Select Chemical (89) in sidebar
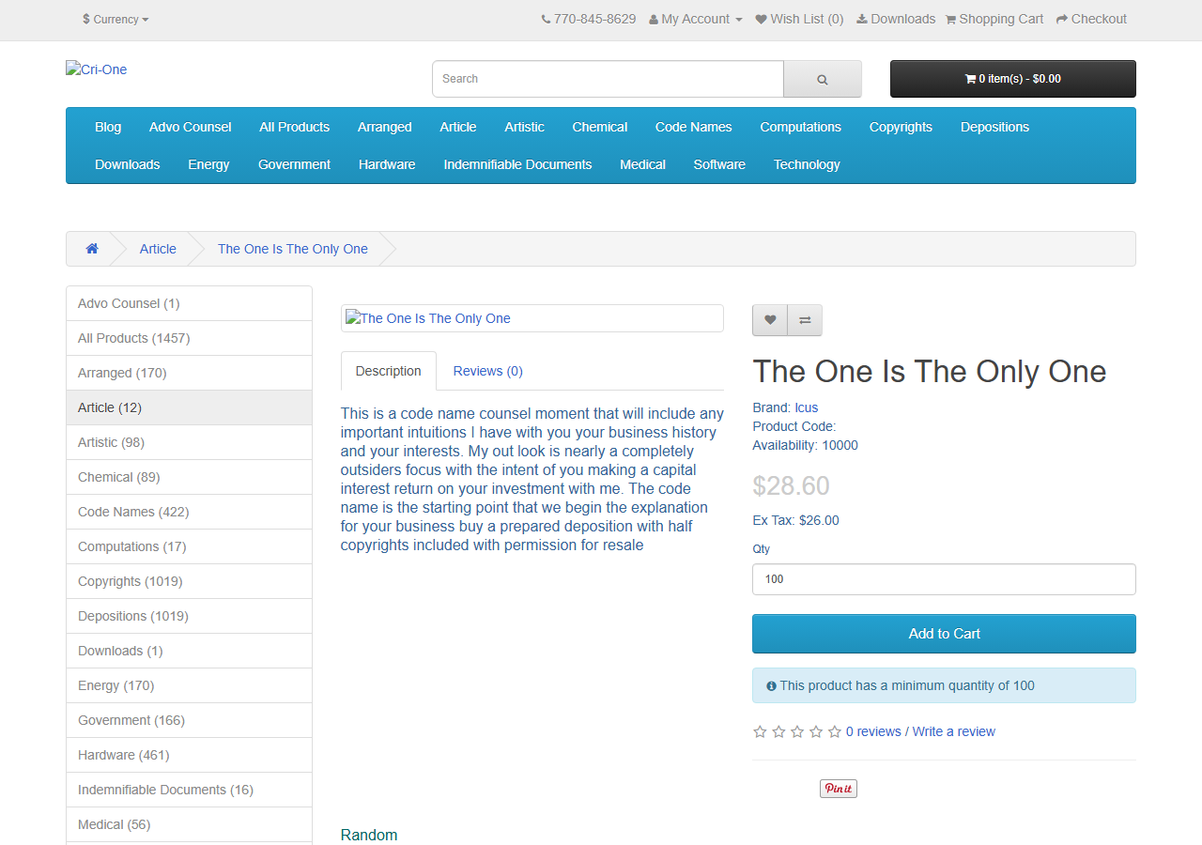Screen dimensions: 1202x845 (x=189, y=477)
